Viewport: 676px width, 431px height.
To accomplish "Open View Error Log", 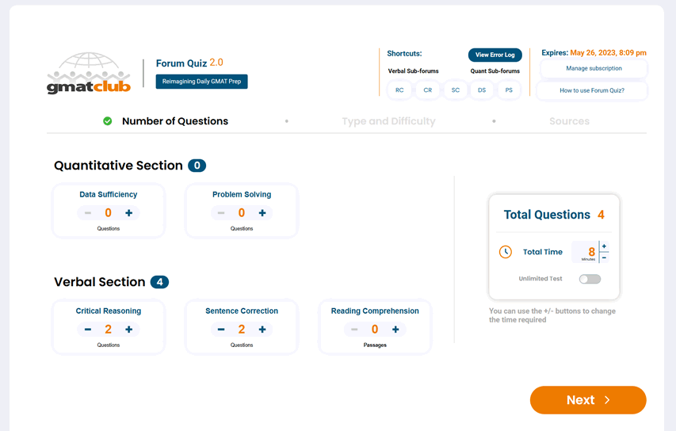I will tap(495, 55).
